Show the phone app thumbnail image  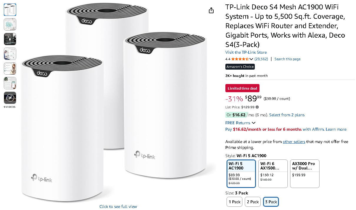pyautogui.click(x=10, y=83)
